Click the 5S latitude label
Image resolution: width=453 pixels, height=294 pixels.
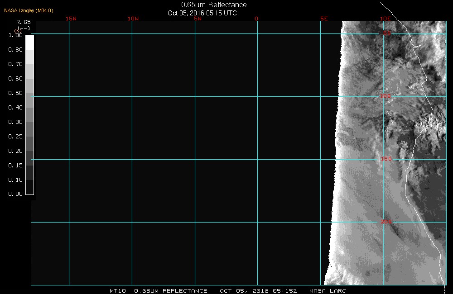pos(387,33)
